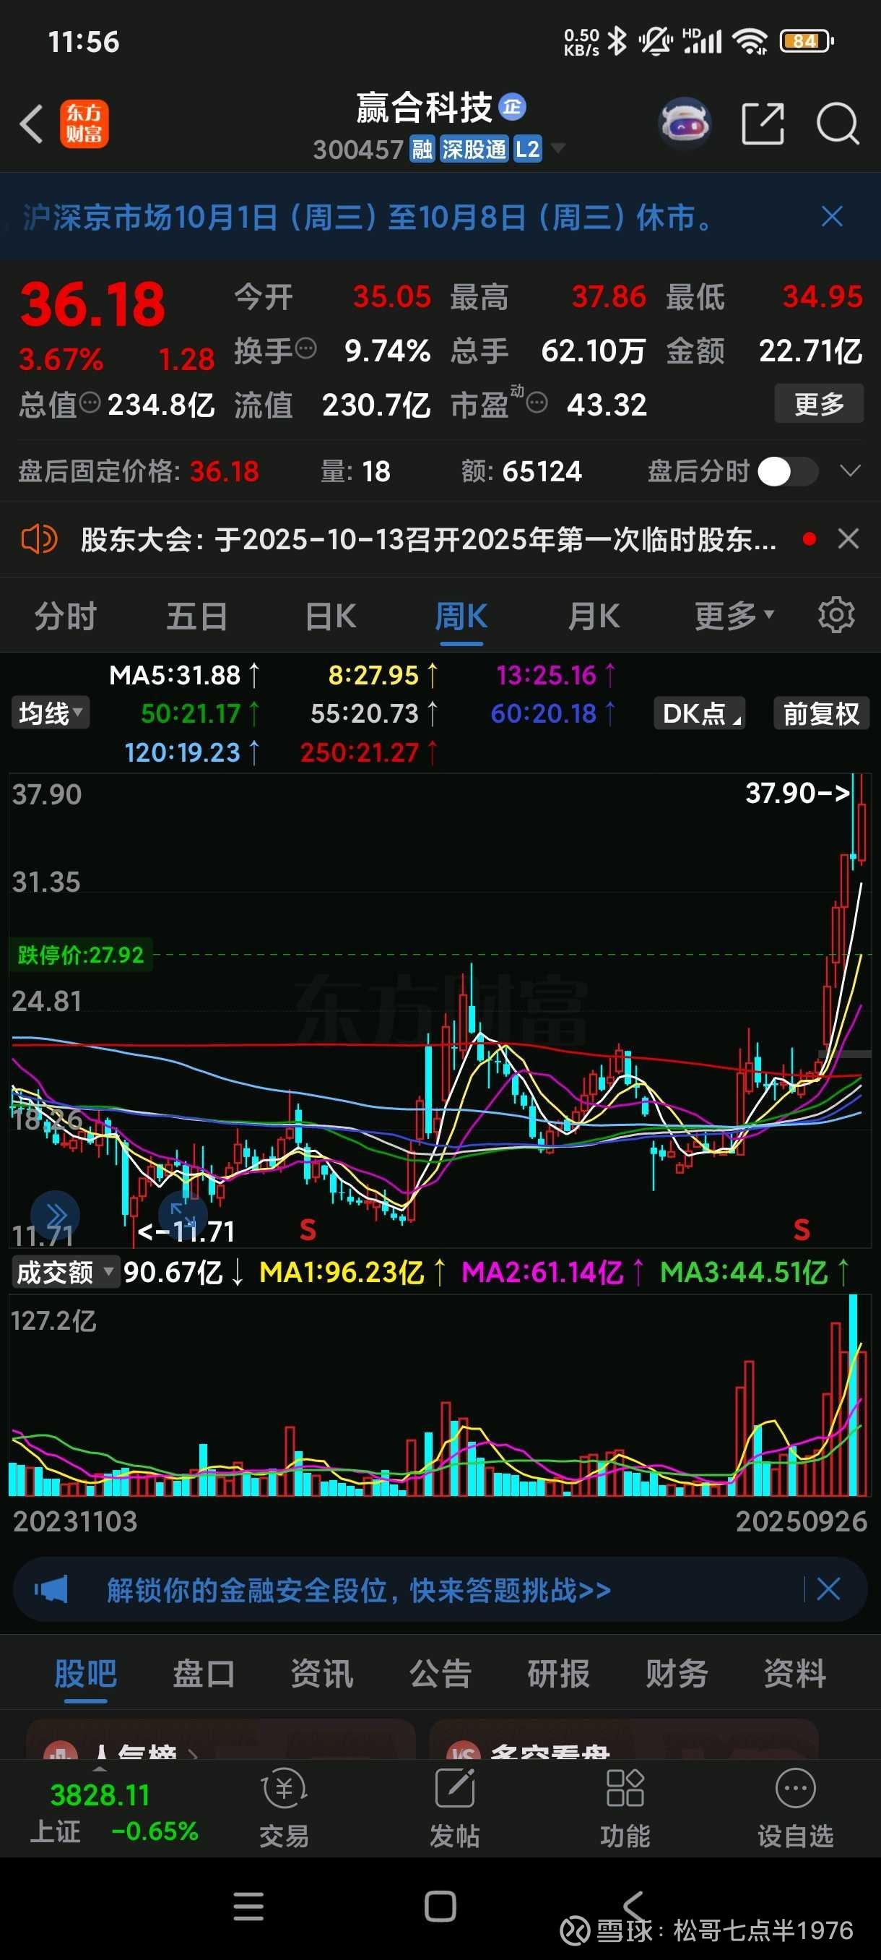Viewport: 881px width, 1960px height.
Task: Tap the Android recent apps icon
Action: (x=248, y=1907)
